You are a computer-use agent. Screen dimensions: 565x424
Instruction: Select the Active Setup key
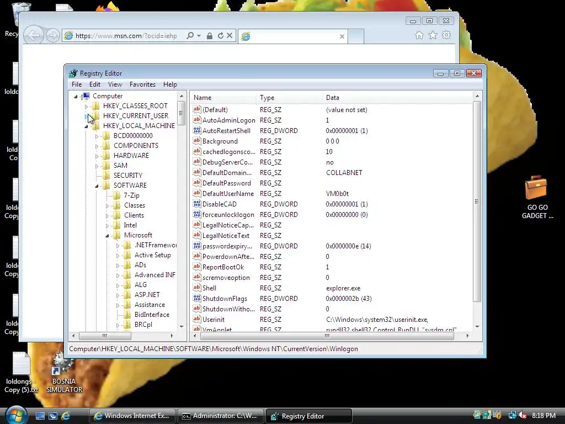[152, 255]
